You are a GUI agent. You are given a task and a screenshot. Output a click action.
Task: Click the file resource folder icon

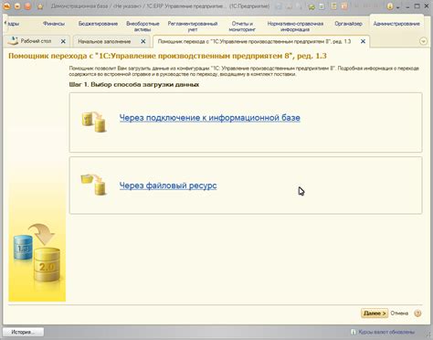click(x=93, y=185)
